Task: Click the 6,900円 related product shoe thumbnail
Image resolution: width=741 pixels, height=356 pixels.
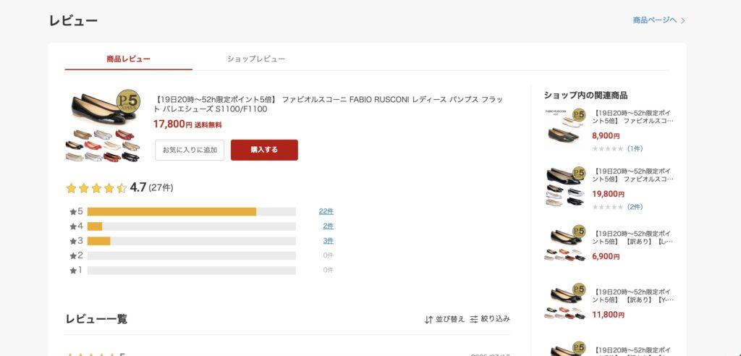Action: click(x=565, y=246)
